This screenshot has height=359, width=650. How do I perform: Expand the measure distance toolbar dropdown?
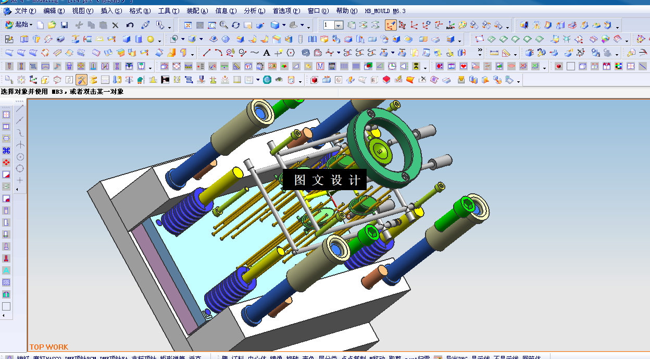pos(515,54)
